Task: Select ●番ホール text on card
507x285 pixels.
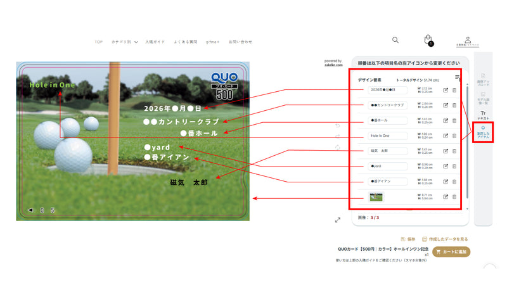Action: (199, 133)
